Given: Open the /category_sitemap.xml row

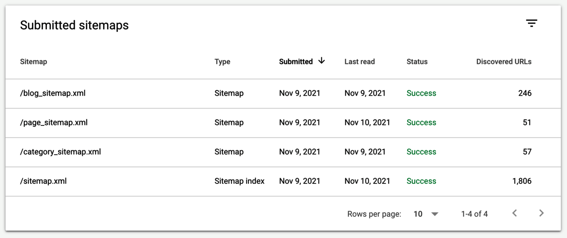Looking at the screenshot, I should 60,152.
